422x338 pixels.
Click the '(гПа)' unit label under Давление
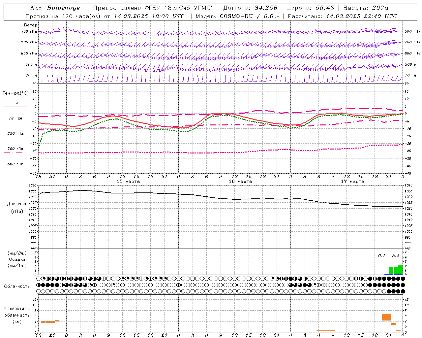tap(17, 211)
